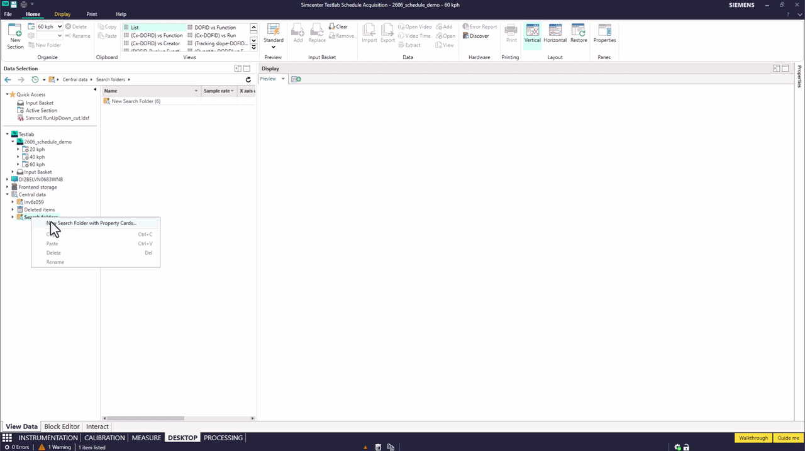805x451 pixels.
Task: Select the Active Section quick access item
Action: pyautogui.click(x=41, y=111)
